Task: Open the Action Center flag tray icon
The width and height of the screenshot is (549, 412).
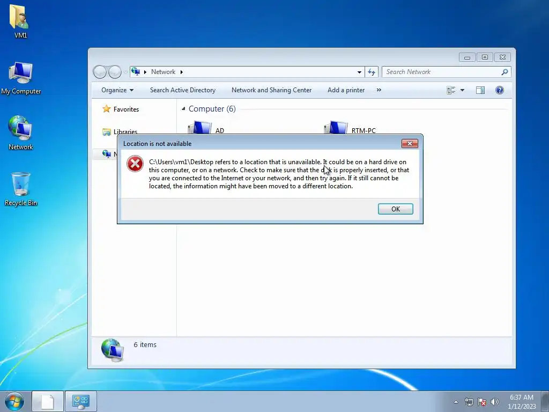Action: 482,402
